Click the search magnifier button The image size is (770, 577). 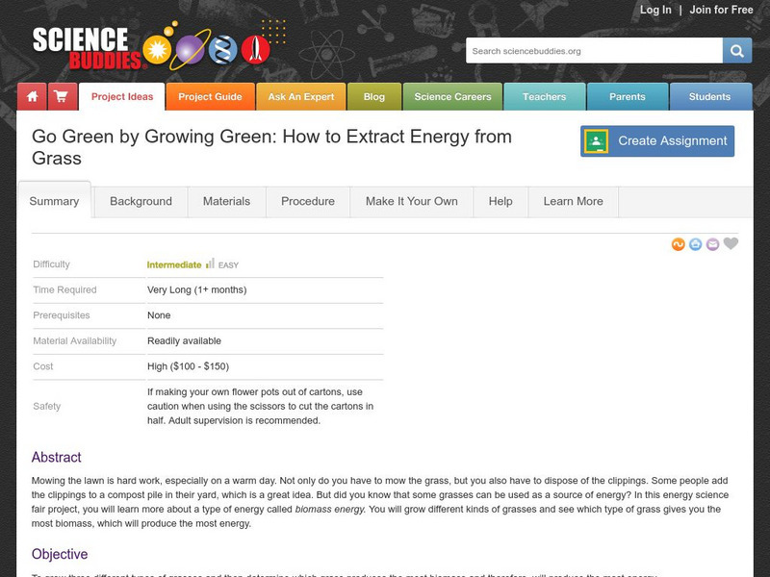[x=736, y=51]
